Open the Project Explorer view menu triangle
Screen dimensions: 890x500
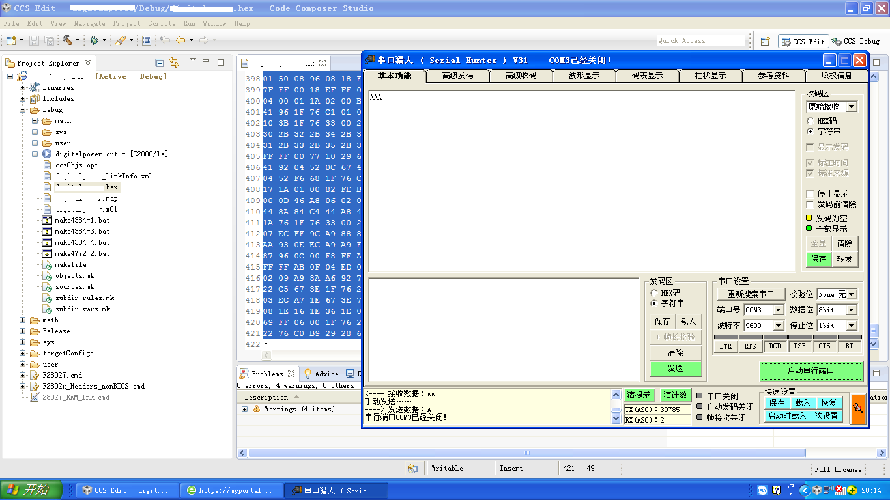tap(193, 61)
